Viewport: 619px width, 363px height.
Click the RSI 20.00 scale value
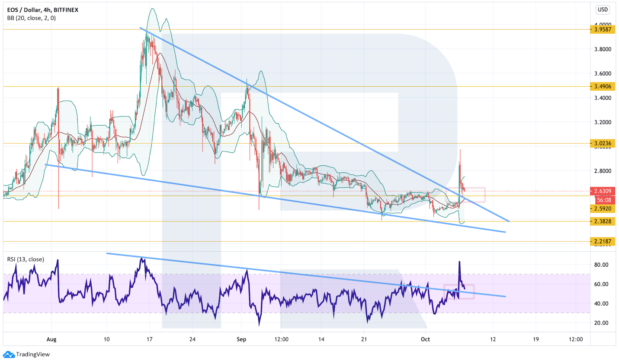point(601,323)
